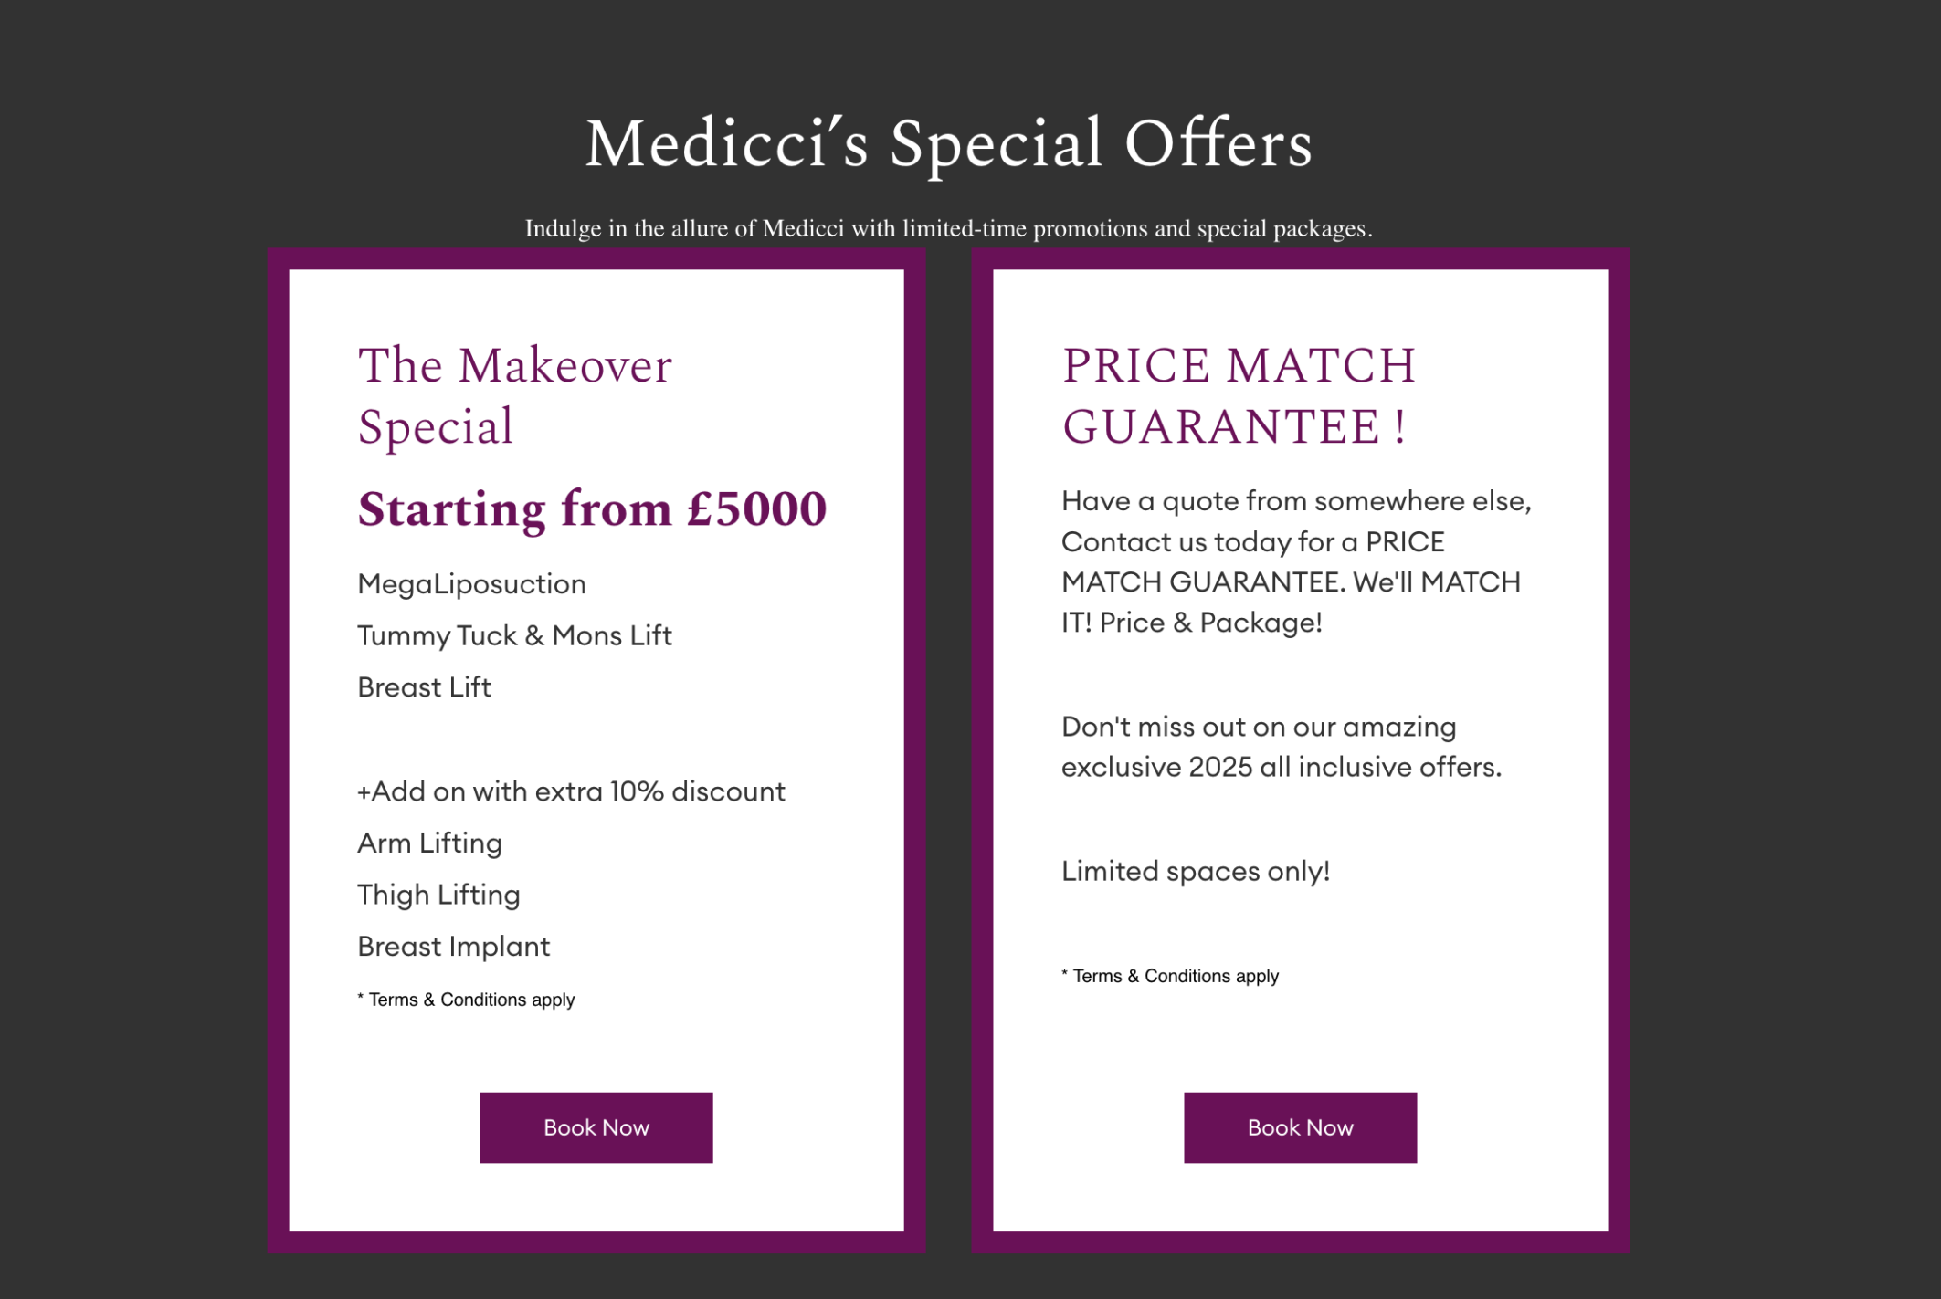Click the Medicci's Special Offers heading
Image resolution: width=1941 pixels, height=1299 pixels.
click(948, 143)
